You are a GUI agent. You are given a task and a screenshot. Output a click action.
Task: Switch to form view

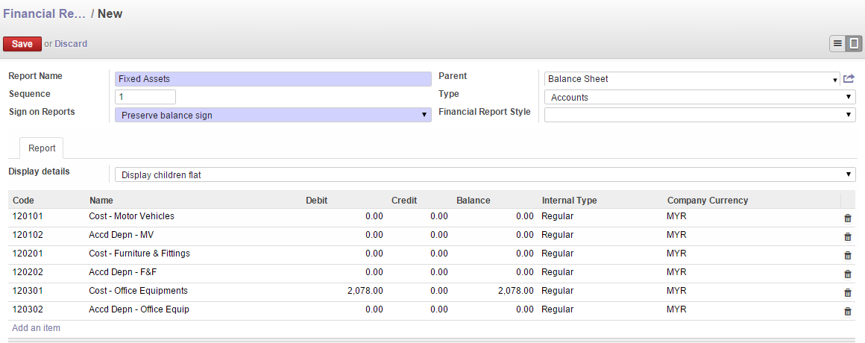pyautogui.click(x=854, y=43)
